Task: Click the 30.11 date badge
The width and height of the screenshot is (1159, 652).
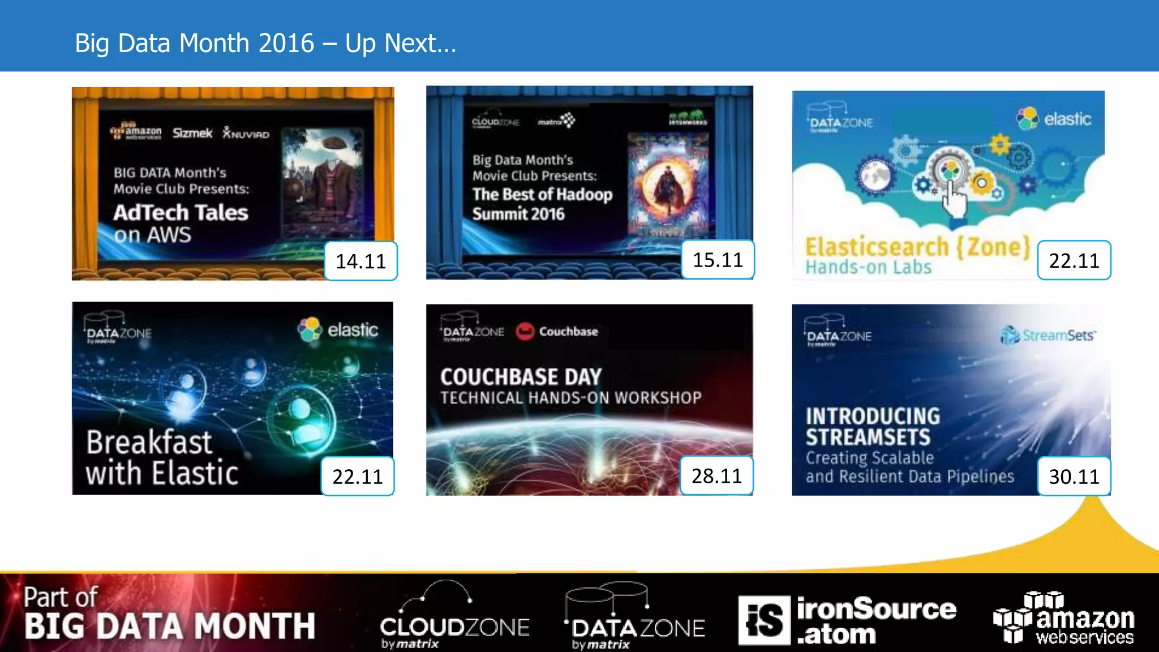Action: [x=1074, y=477]
